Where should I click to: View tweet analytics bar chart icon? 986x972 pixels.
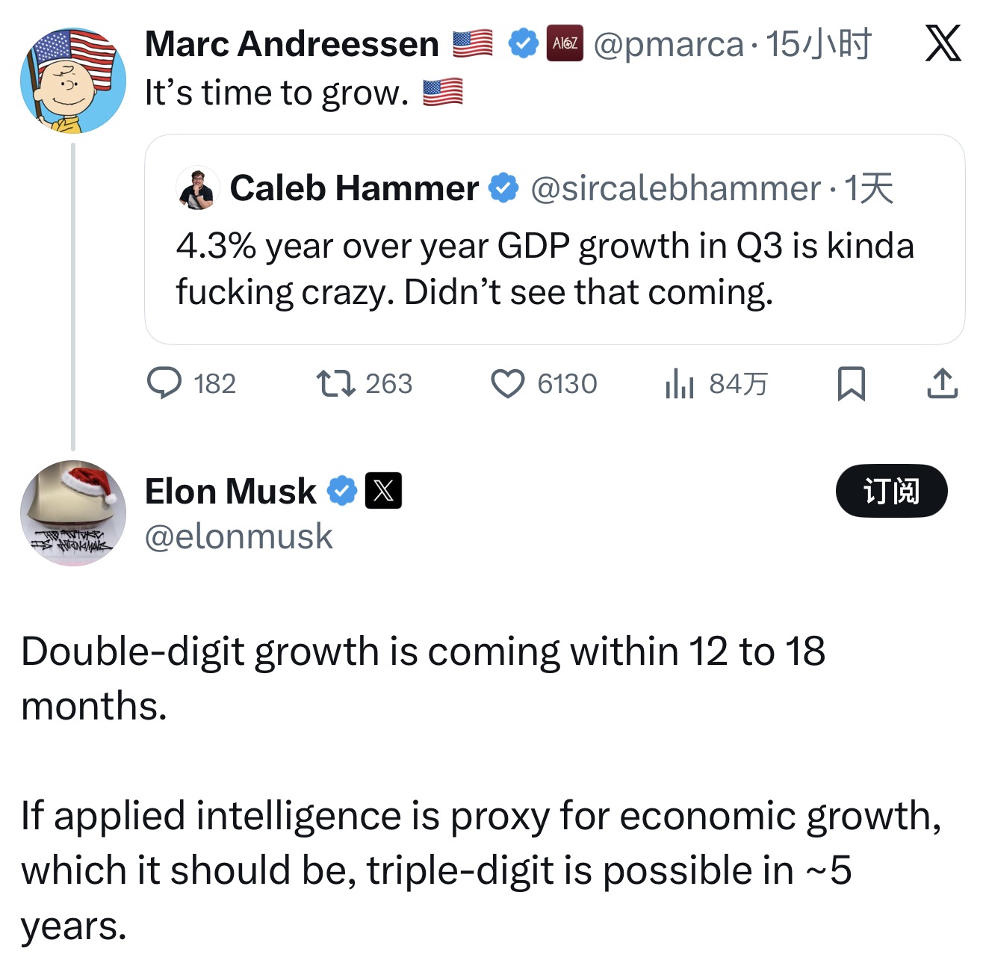pyautogui.click(x=679, y=383)
